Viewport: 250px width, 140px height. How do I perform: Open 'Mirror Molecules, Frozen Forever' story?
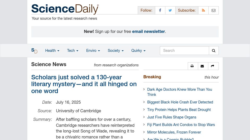coord(174,132)
